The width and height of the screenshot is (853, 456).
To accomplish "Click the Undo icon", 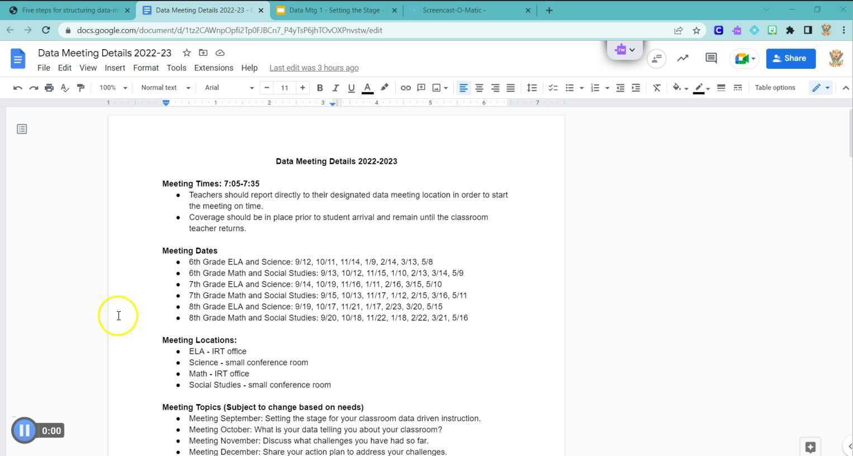I will 17,88.
